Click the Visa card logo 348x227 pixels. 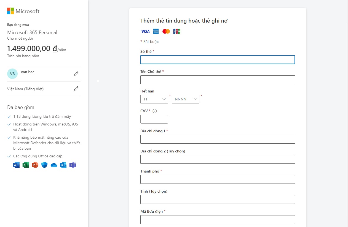pyautogui.click(x=145, y=31)
